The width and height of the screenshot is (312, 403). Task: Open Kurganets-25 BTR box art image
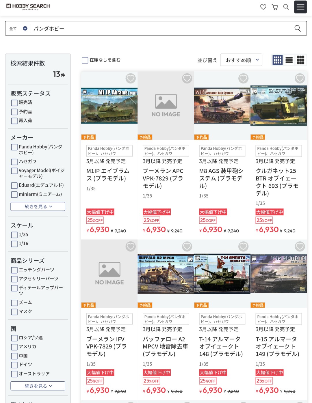coord(278,106)
